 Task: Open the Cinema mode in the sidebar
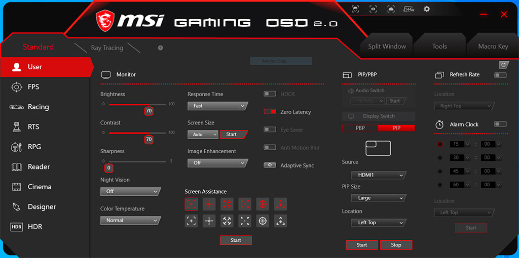pyautogui.click(x=45, y=187)
